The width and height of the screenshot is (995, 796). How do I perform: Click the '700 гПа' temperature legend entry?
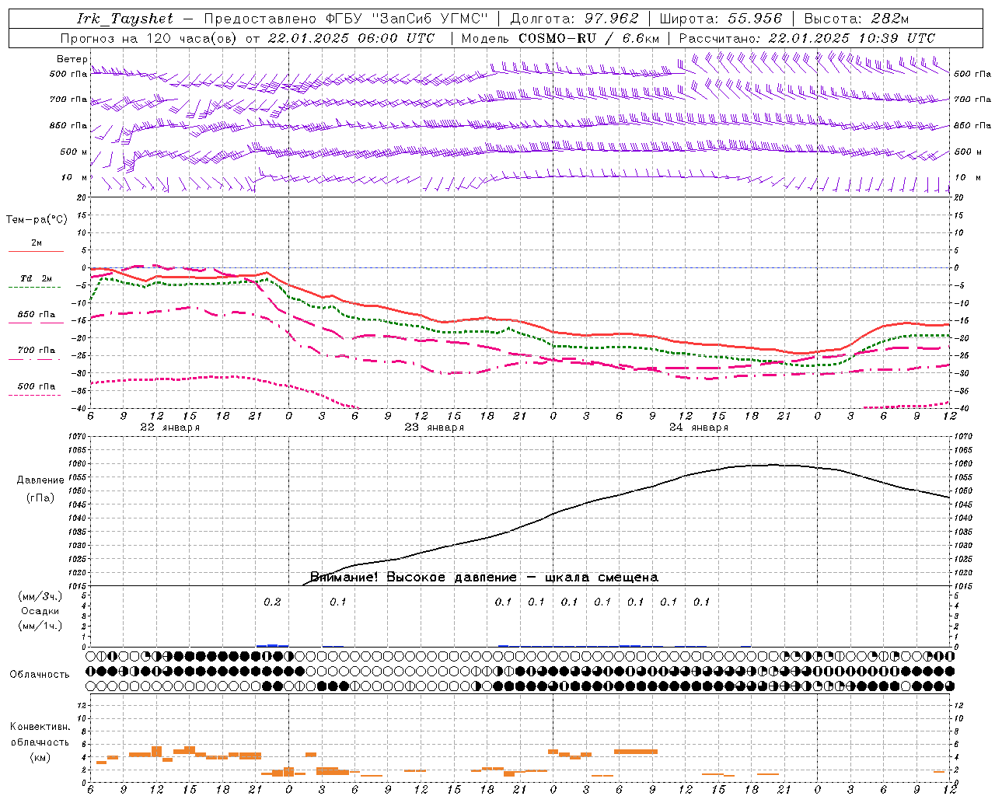[37, 351]
